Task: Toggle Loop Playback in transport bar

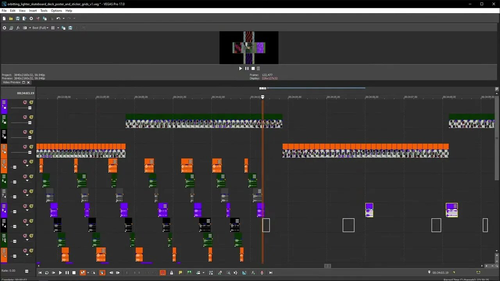Action: 46,273
